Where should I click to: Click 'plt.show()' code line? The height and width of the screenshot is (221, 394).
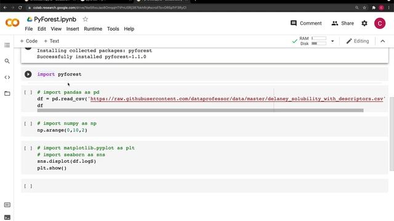tap(52, 168)
